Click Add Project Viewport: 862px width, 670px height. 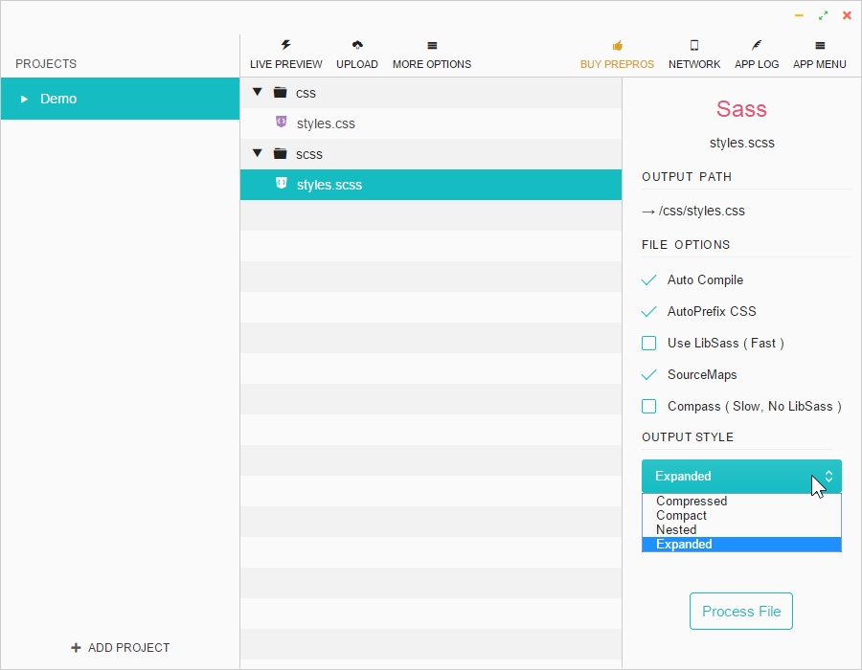(x=120, y=647)
